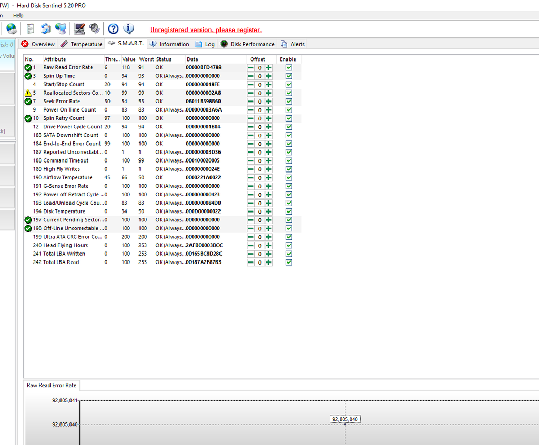Click the speaker toolbar icon
This screenshot has height=445, width=539.
pyautogui.click(x=95, y=29)
